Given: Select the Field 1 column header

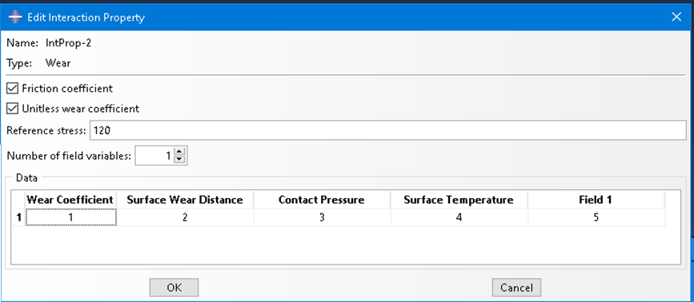Looking at the screenshot, I should click(x=596, y=200).
